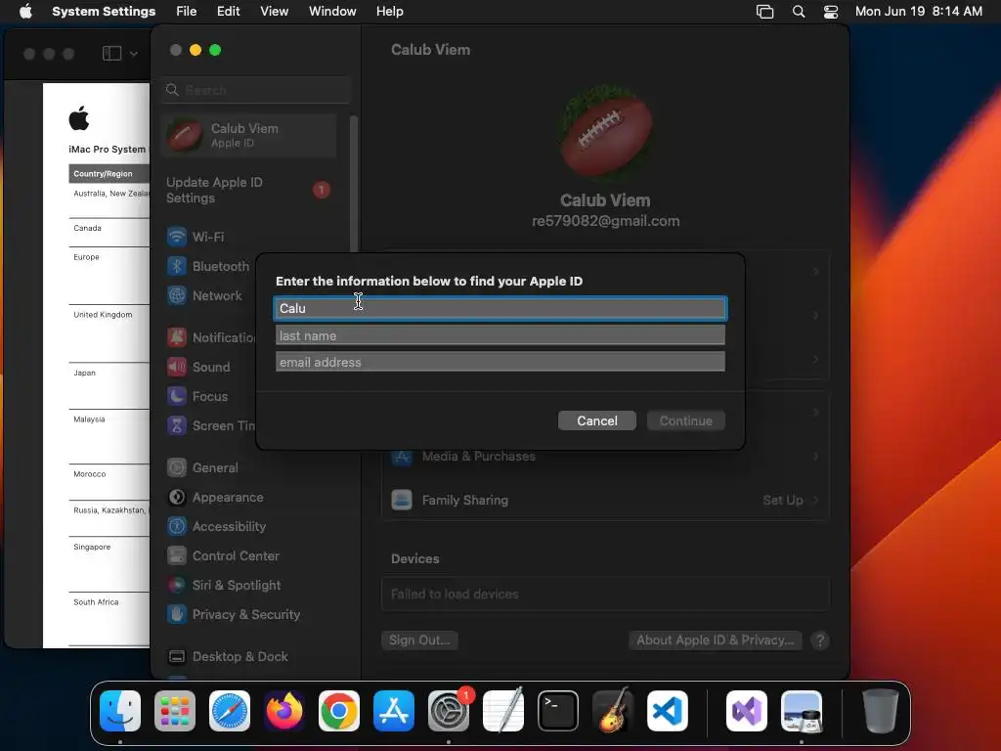Click the sidebar scrollbar
1001x751 pixels.
354,185
